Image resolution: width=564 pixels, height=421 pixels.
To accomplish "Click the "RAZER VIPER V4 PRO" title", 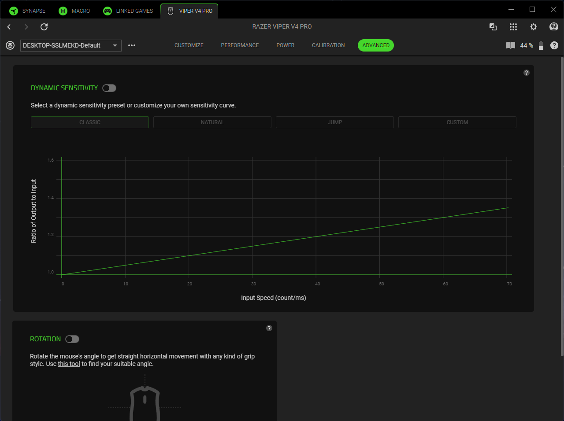I will [x=282, y=26].
